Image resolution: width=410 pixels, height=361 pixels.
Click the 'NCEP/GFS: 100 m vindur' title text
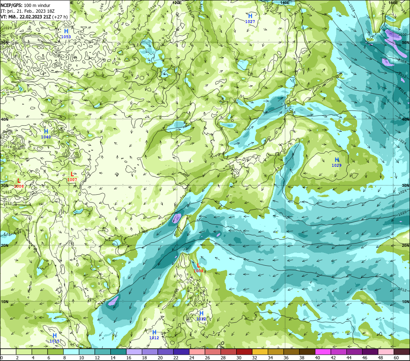tap(25, 5)
